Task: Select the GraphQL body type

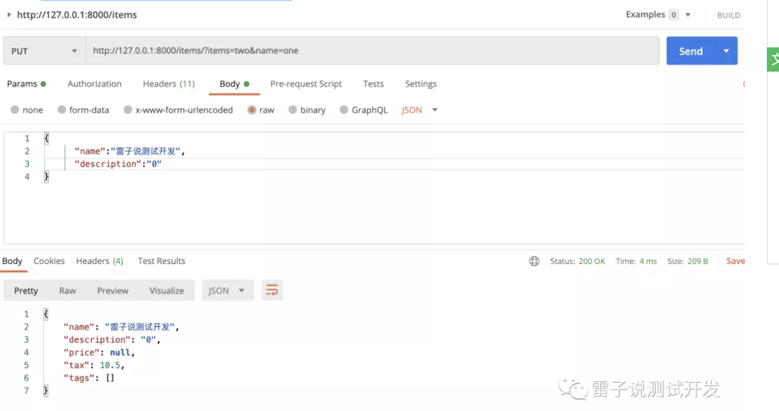Action: coord(364,110)
